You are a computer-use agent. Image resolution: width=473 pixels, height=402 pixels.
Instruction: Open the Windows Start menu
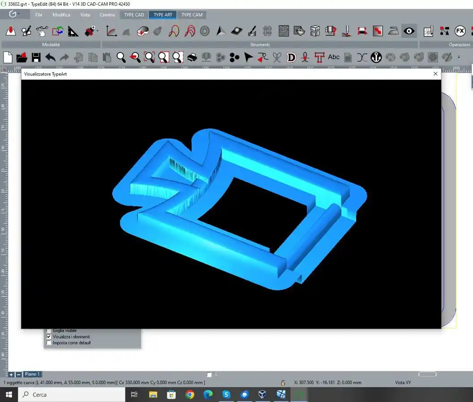[x=9, y=394]
